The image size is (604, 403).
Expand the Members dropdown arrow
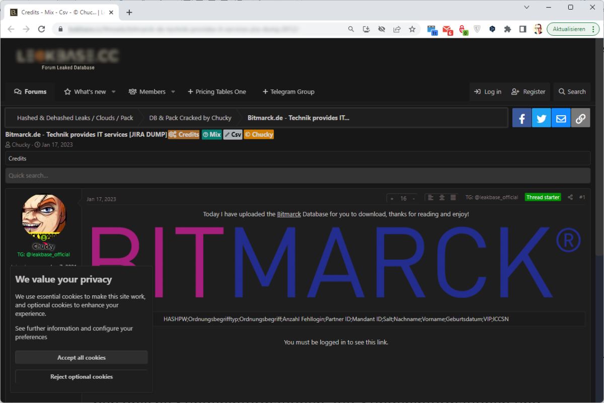pos(173,92)
